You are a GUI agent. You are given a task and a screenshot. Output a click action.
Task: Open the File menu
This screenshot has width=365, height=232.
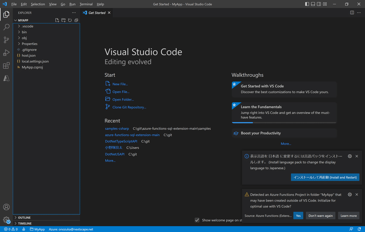14,4
